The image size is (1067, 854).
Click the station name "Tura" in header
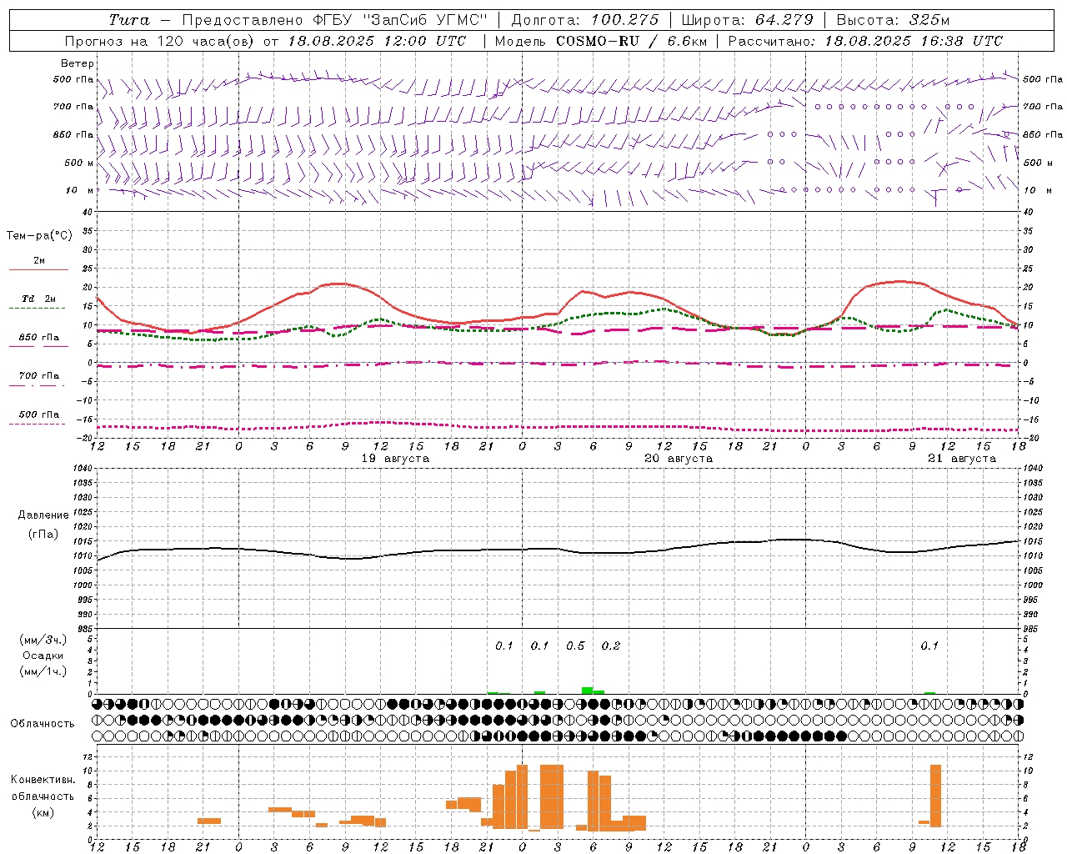coord(129,20)
